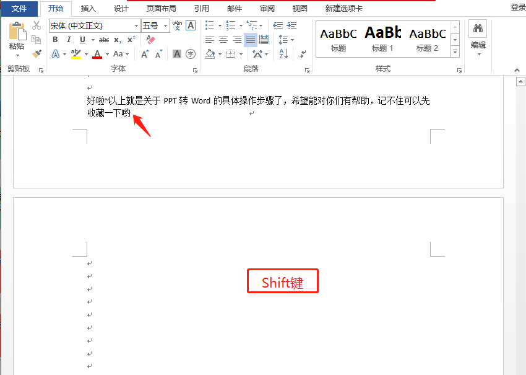
Task: Toggle character shading
Action: [x=177, y=54]
